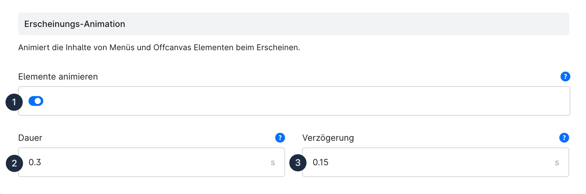This screenshot has height=194, width=586.
Task: Click the Verzögerung field label
Action: point(328,138)
